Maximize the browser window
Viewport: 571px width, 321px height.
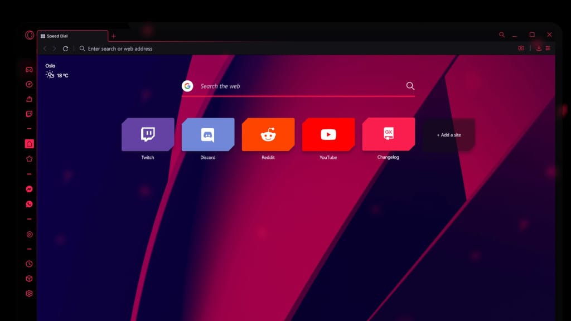[532, 35]
